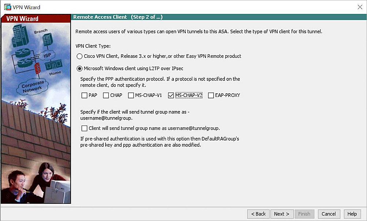Click the Back button

pos(258,214)
